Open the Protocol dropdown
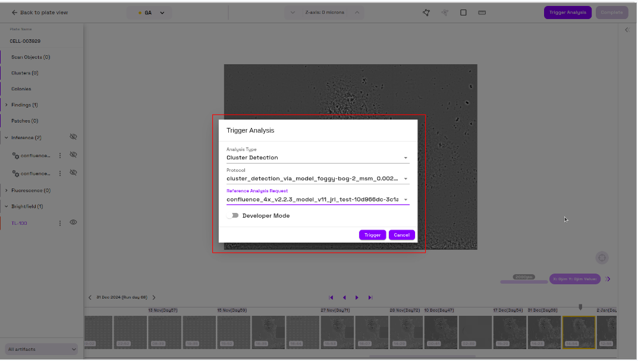Screen dimensions: 638x361 [x=318, y=178]
